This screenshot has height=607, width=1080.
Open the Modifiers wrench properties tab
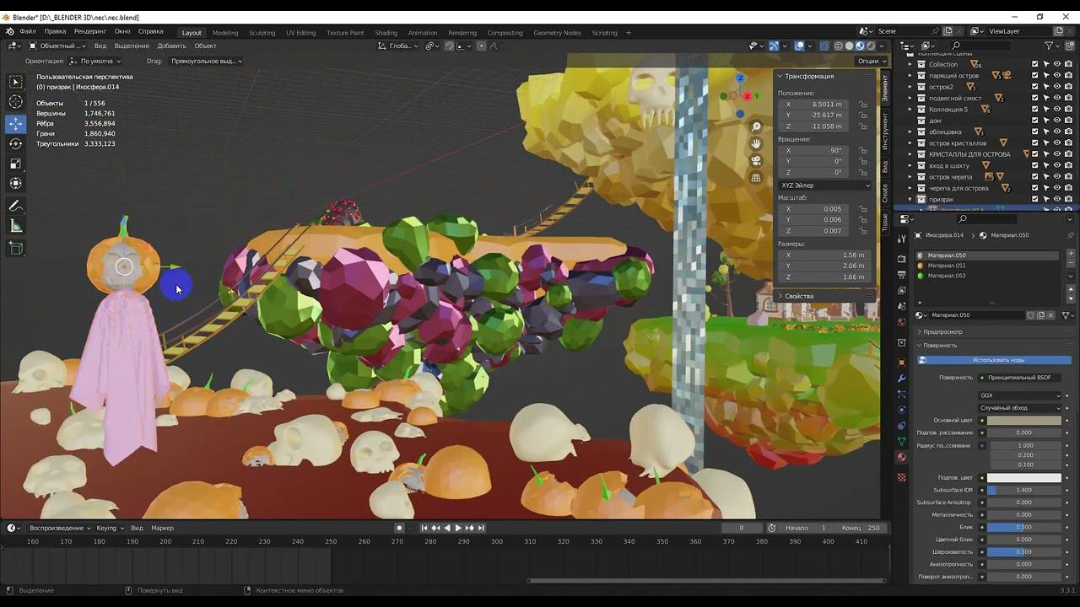902,379
